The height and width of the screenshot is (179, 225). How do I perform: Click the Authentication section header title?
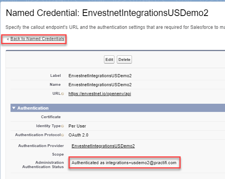pyautogui.click(x=33, y=108)
